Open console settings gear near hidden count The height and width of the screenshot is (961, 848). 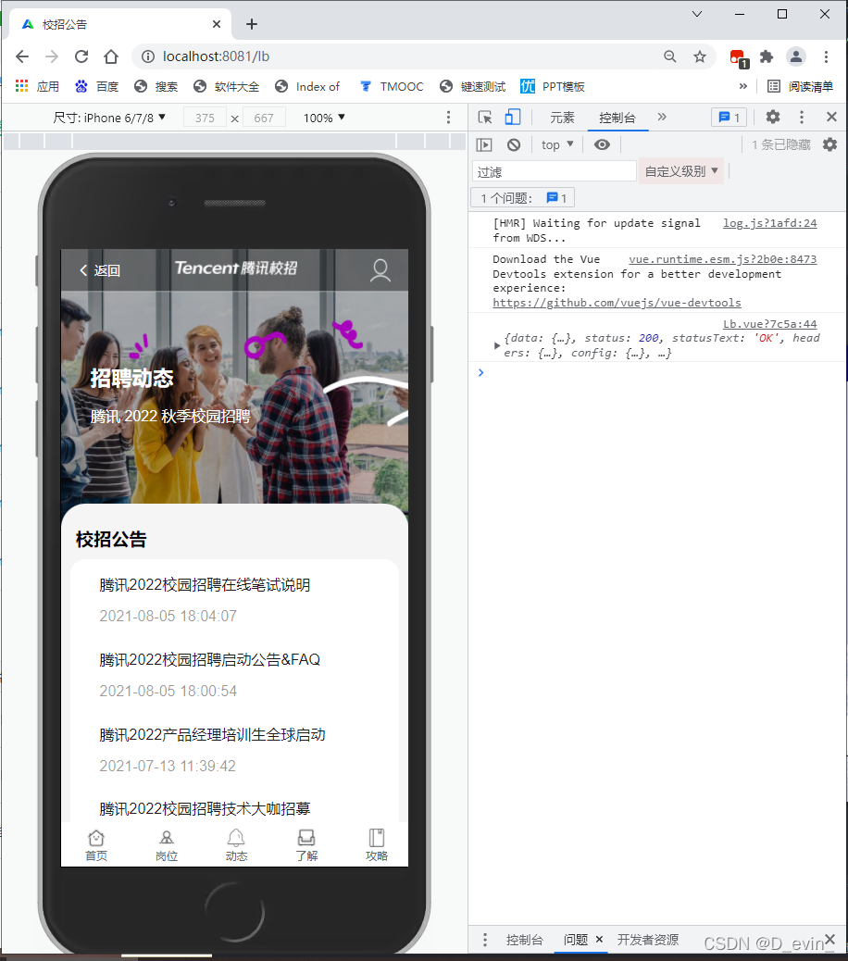tap(829, 144)
